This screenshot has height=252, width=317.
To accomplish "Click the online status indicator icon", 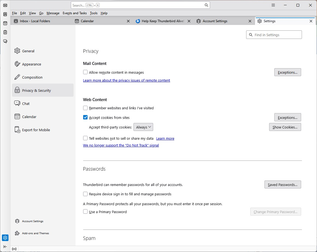I will point(14,249).
